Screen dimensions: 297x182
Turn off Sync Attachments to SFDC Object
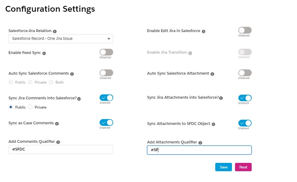pos(245,122)
